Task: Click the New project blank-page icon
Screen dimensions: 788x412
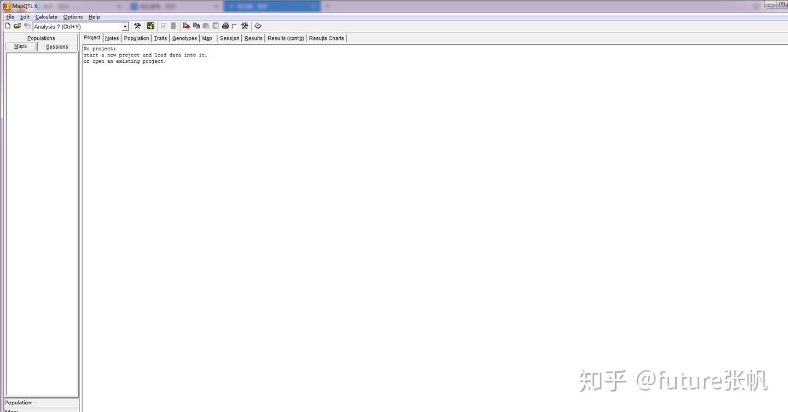Action: pyautogui.click(x=8, y=26)
